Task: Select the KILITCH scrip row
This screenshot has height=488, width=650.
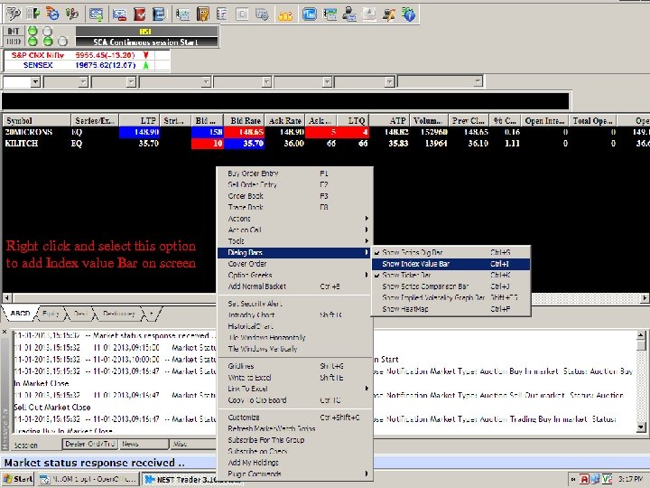Action: coord(325,143)
